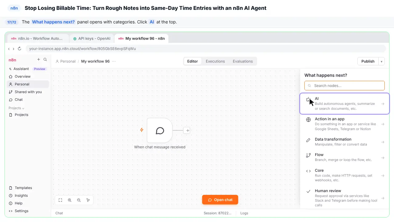Open the sidebar search magnifier icon
394x222 pixels.
coord(45,60)
